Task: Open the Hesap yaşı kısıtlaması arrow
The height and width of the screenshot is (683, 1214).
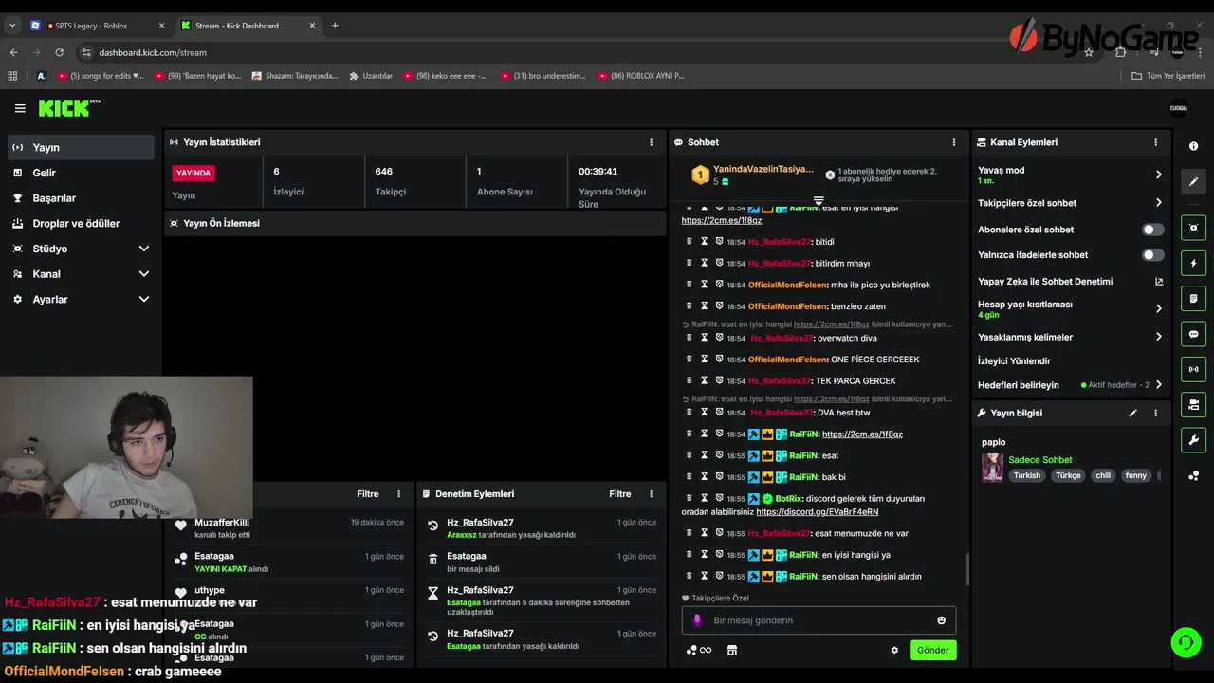Action: tap(1158, 308)
